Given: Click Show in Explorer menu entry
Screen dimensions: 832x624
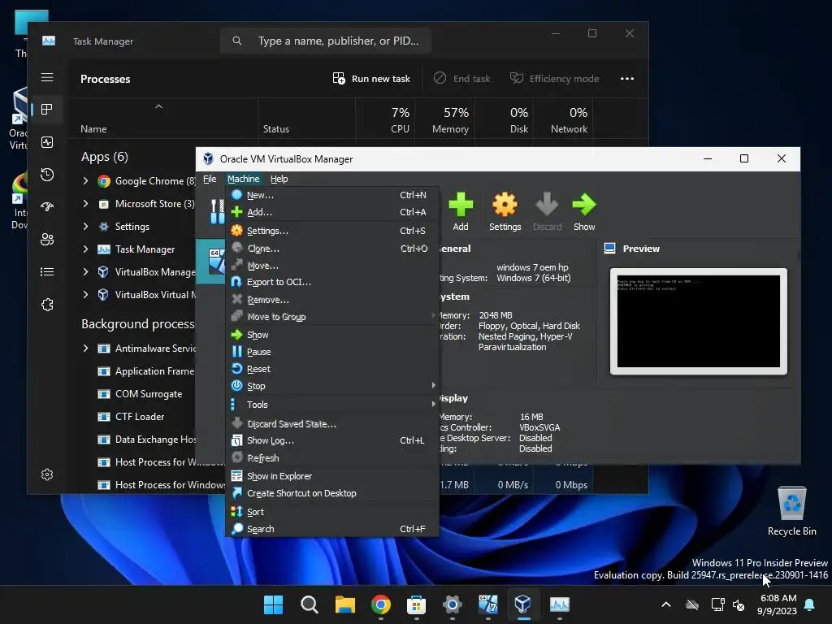Looking at the screenshot, I should [332, 476].
